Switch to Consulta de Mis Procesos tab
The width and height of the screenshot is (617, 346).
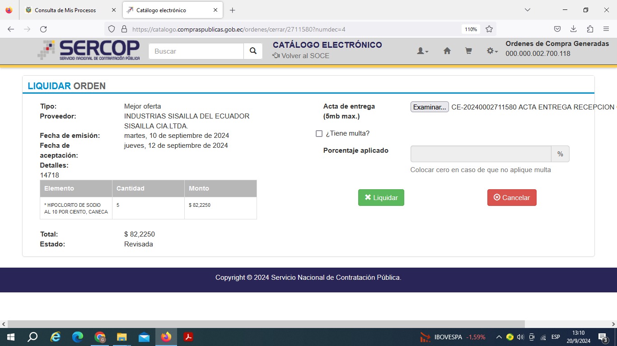pyautogui.click(x=65, y=10)
